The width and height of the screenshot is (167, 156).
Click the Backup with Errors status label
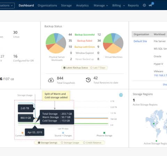click(x=85, y=47)
